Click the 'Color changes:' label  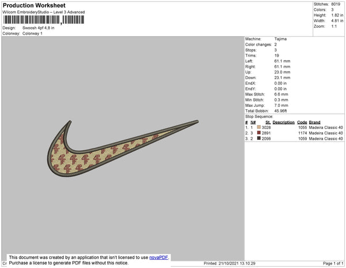258,44
